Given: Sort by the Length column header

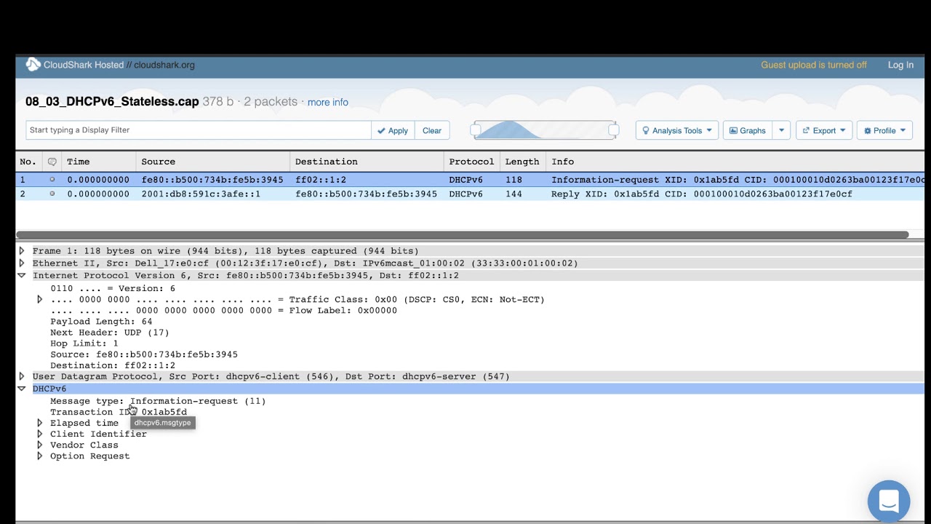Looking at the screenshot, I should [x=522, y=162].
